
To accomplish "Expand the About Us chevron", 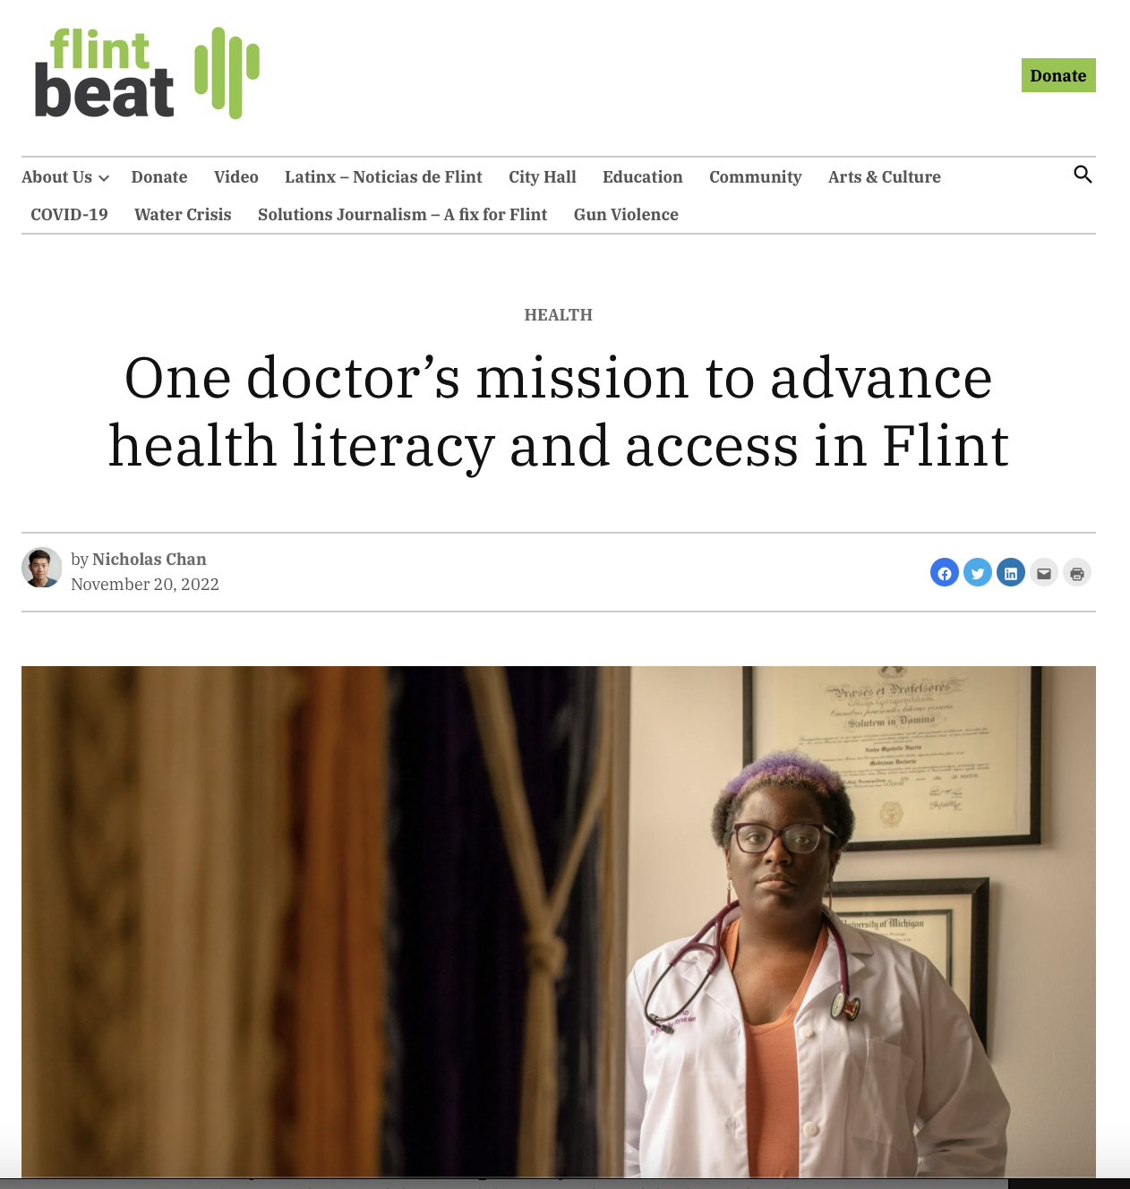I will 104,178.
